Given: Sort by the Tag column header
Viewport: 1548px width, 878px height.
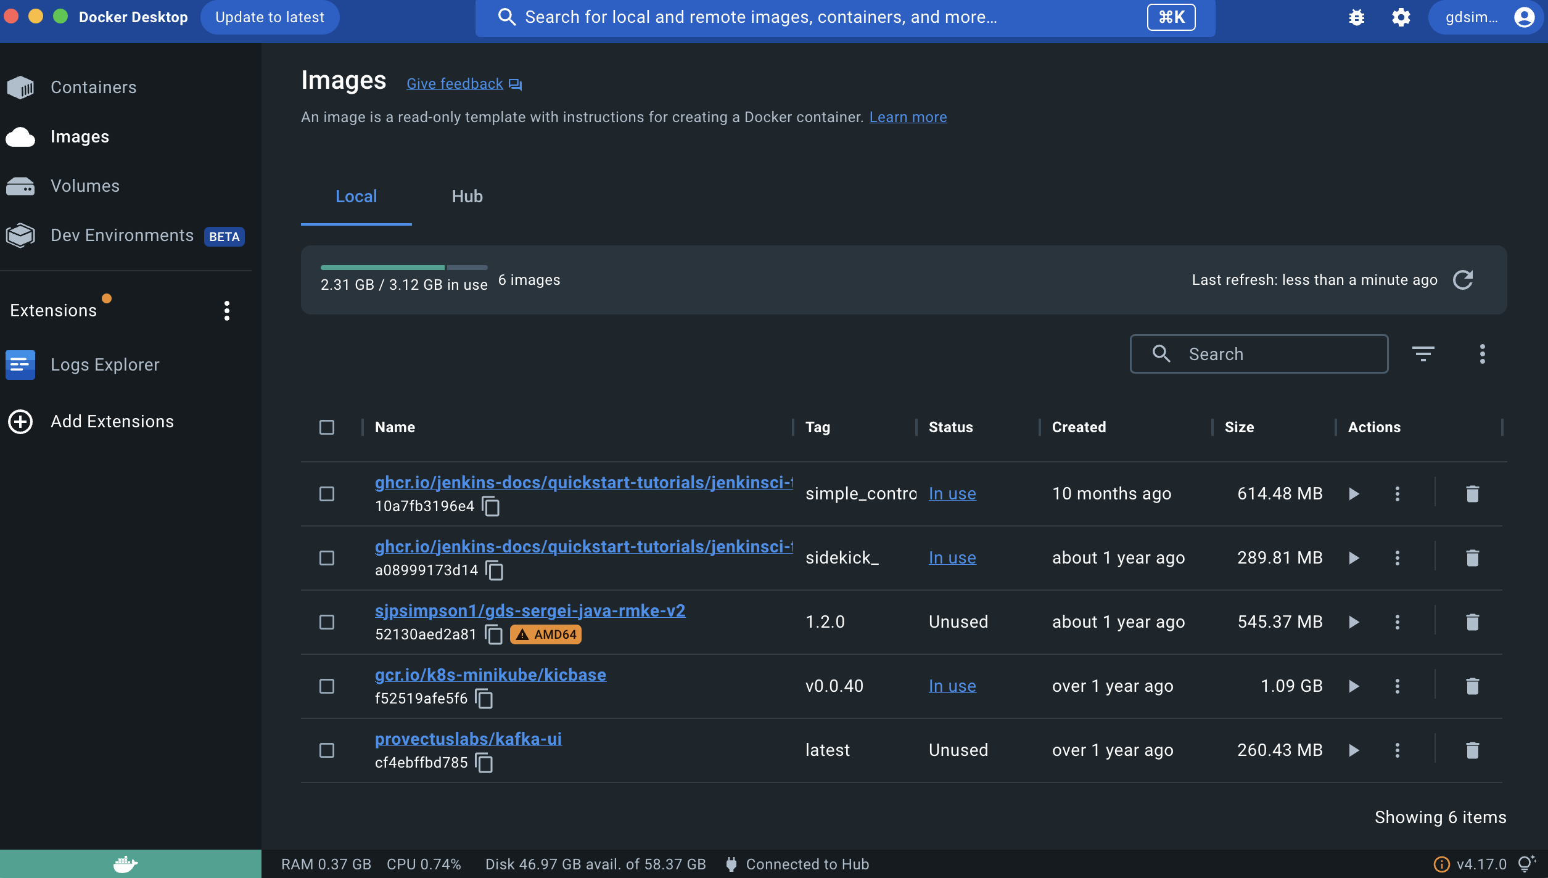Looking at the screenshot, I should (818, 427).
